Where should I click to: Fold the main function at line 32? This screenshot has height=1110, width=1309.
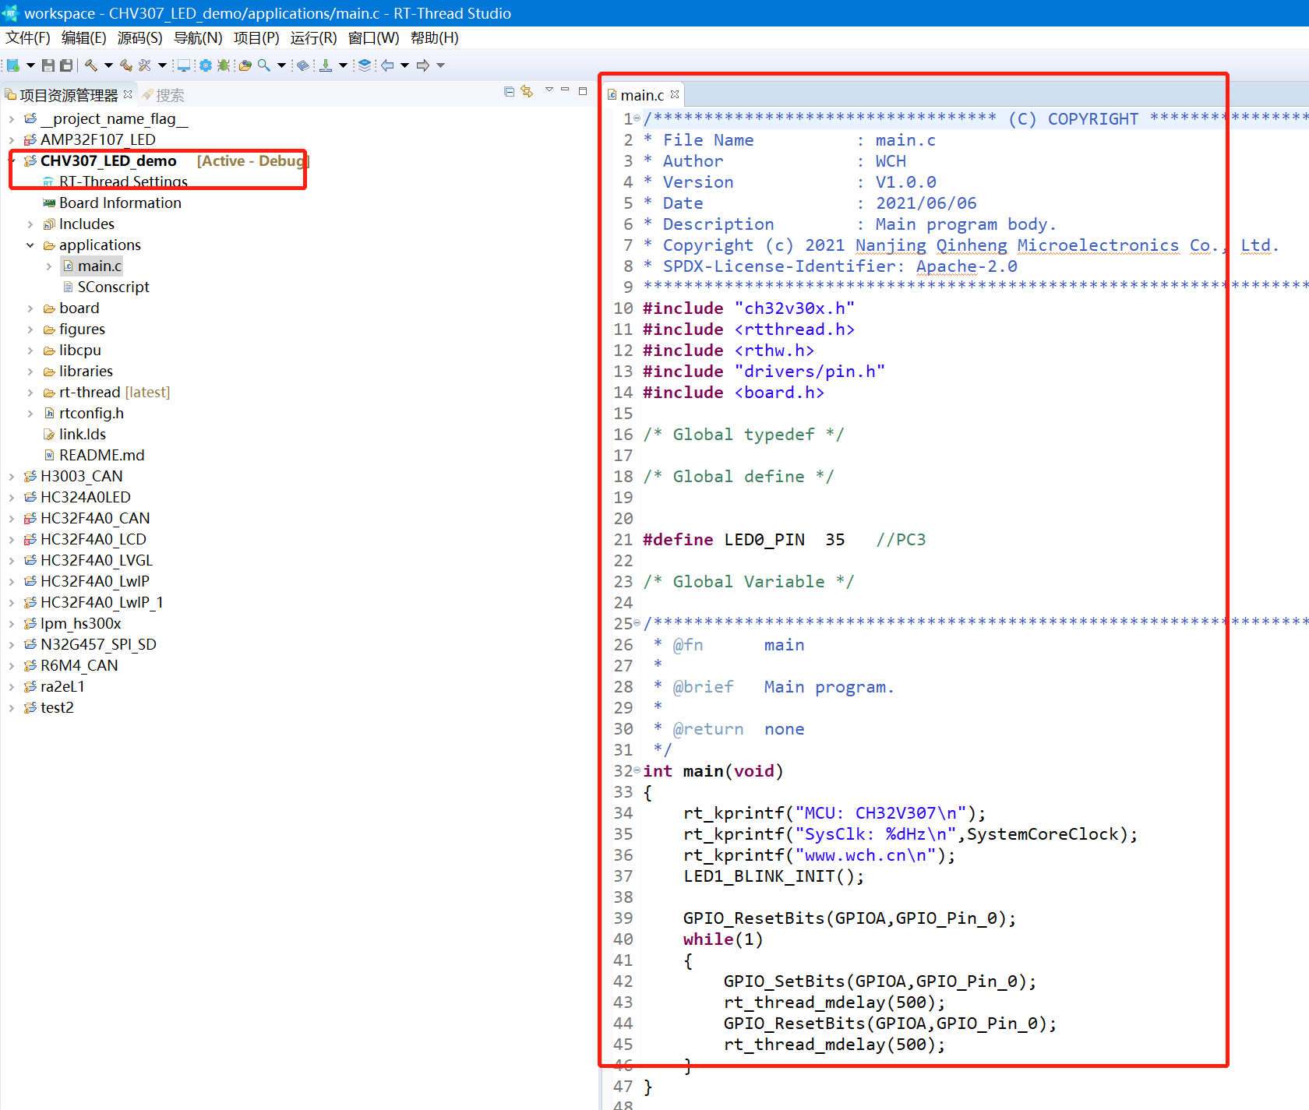(x=637, y=770)
